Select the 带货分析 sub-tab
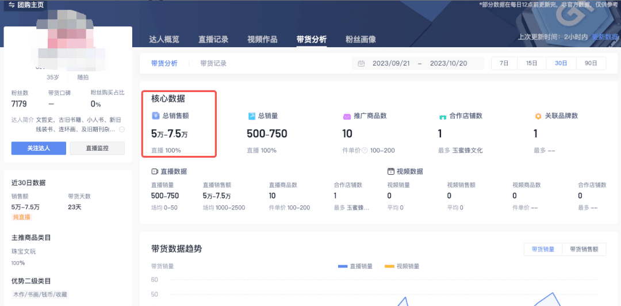The height and width of the screenshot is (306, 621). [164, 63]
